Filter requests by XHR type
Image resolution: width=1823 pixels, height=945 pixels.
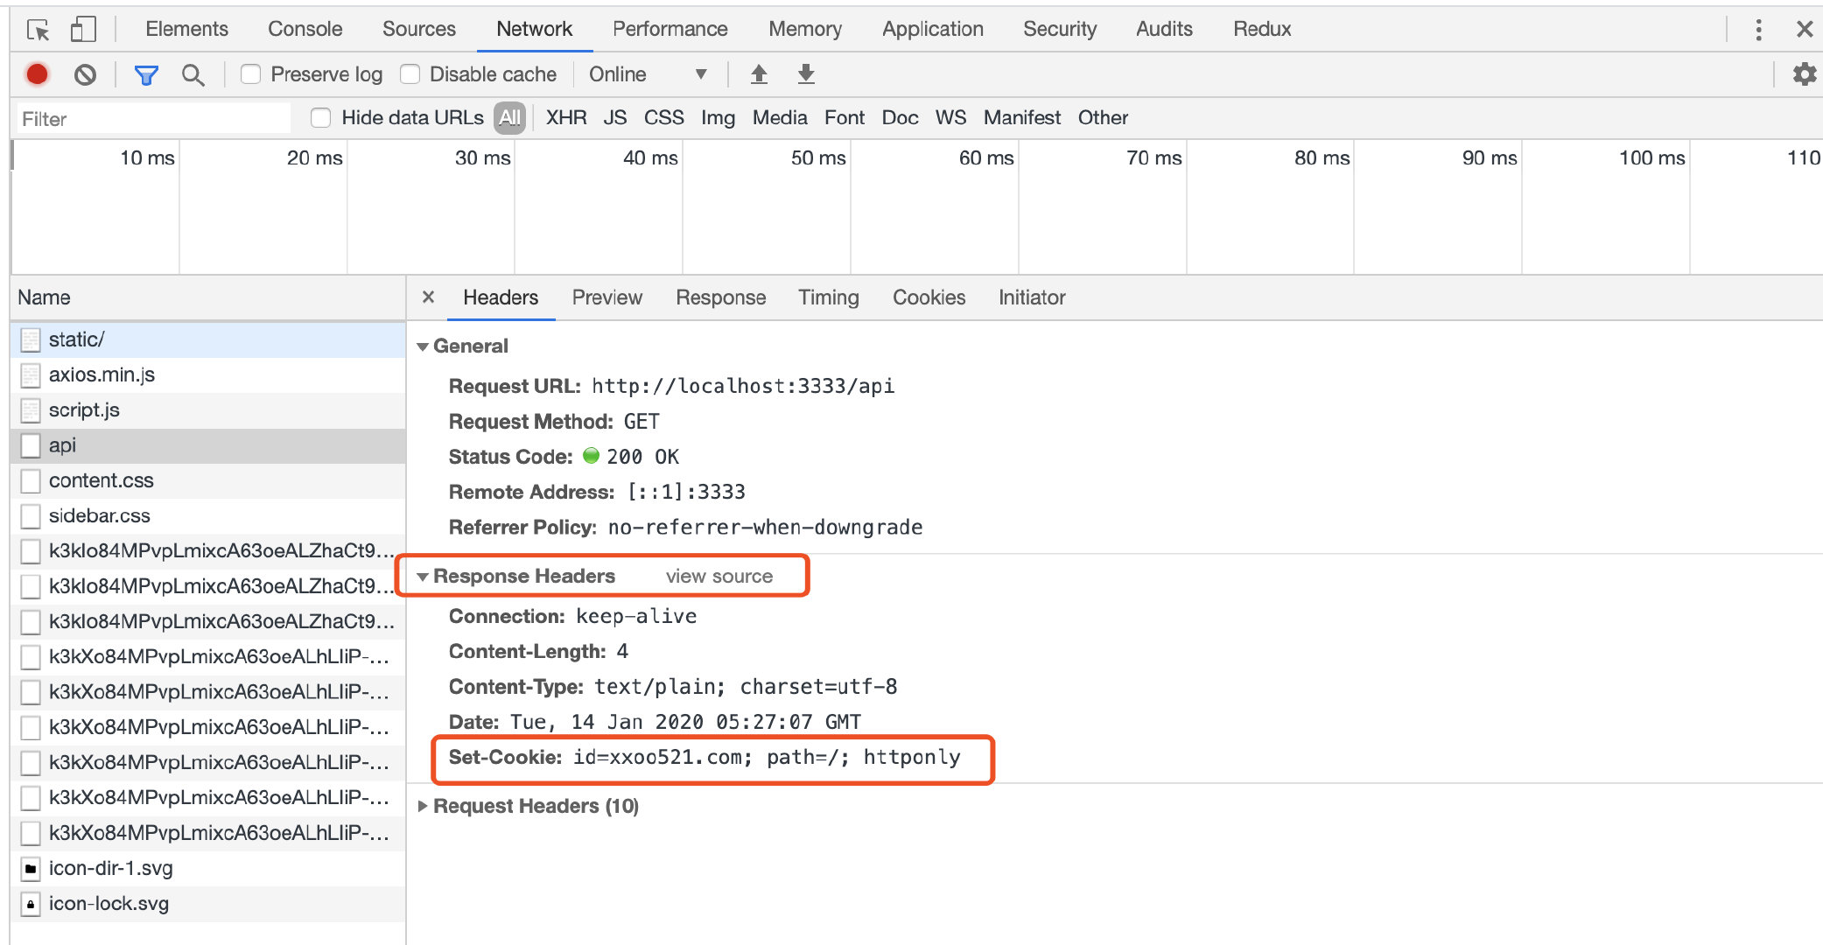click(565, 117)
